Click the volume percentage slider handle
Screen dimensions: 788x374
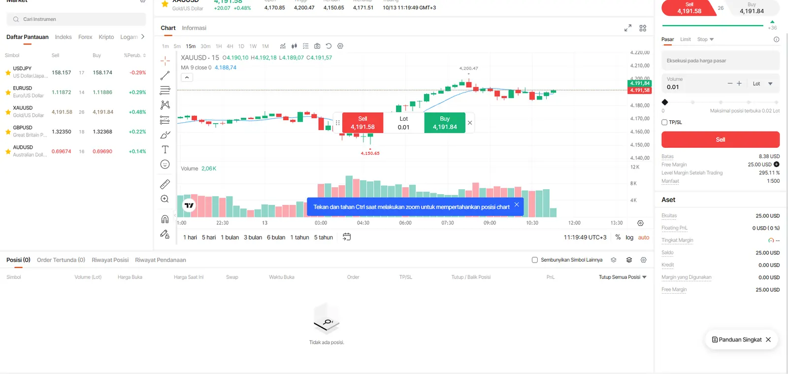tap(665, 102)
